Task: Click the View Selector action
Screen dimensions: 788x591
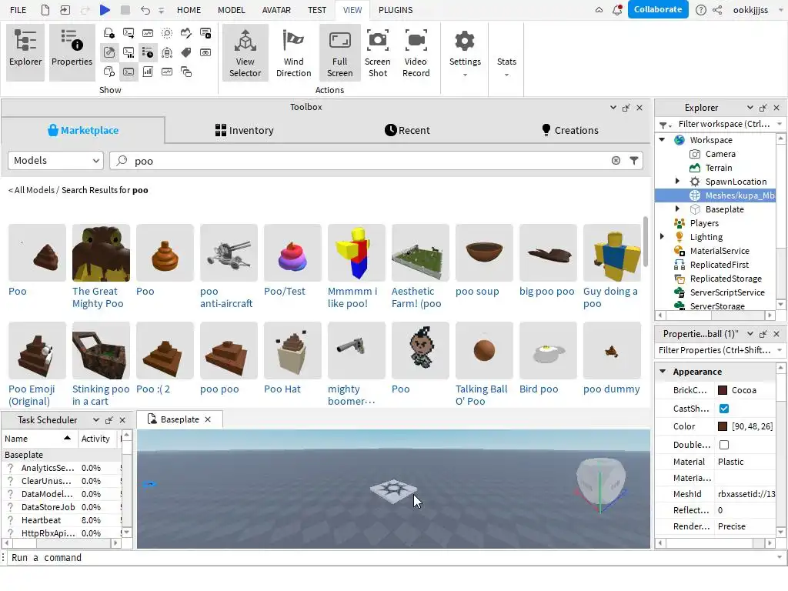Action: click(x=245, y=52)
